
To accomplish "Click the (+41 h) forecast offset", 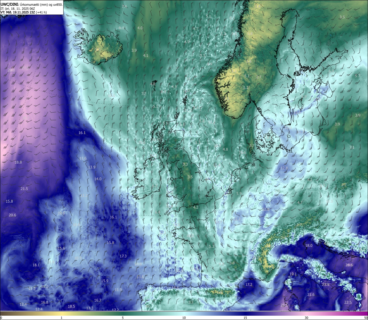I will tap(41, 12).
